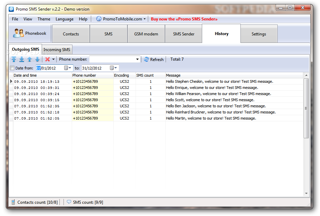
Task: Switch to the SMS Sender tab
Action: [x=184, y=34]
